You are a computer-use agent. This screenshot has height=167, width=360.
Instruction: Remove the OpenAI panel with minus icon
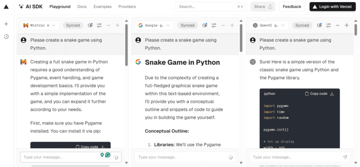pyautogui.click(x=337, y=26)
